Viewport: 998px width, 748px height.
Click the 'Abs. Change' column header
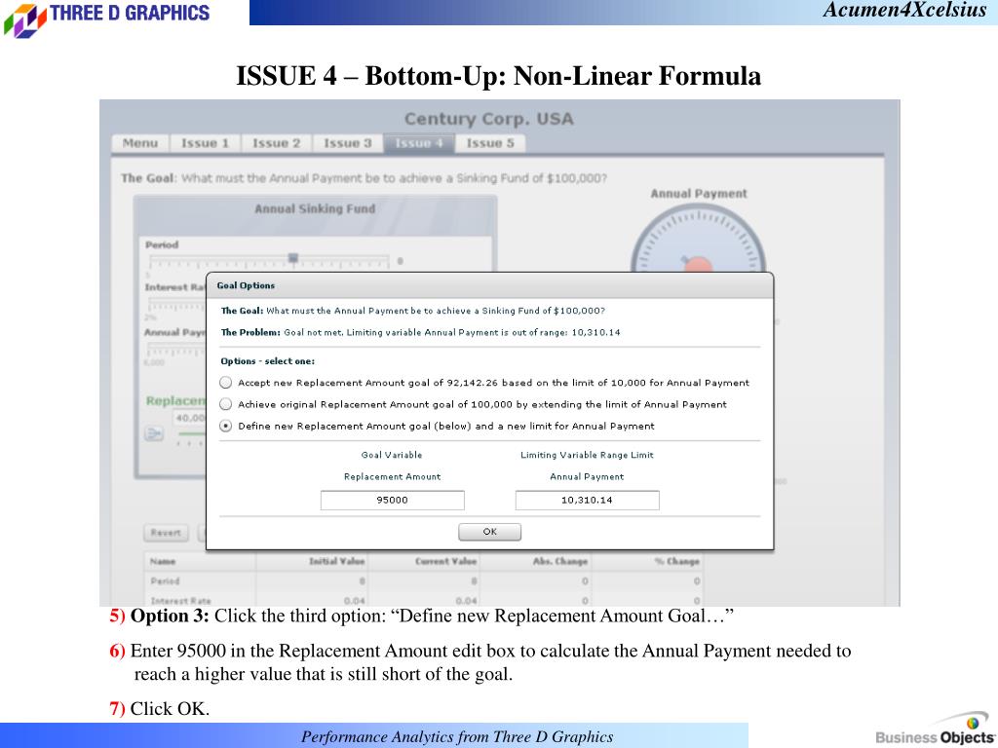click(x=560, y=561)
